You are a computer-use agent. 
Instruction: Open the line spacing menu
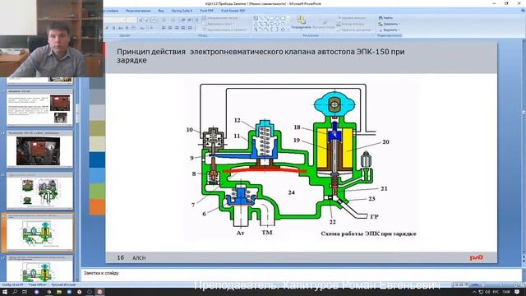[197, 20]
